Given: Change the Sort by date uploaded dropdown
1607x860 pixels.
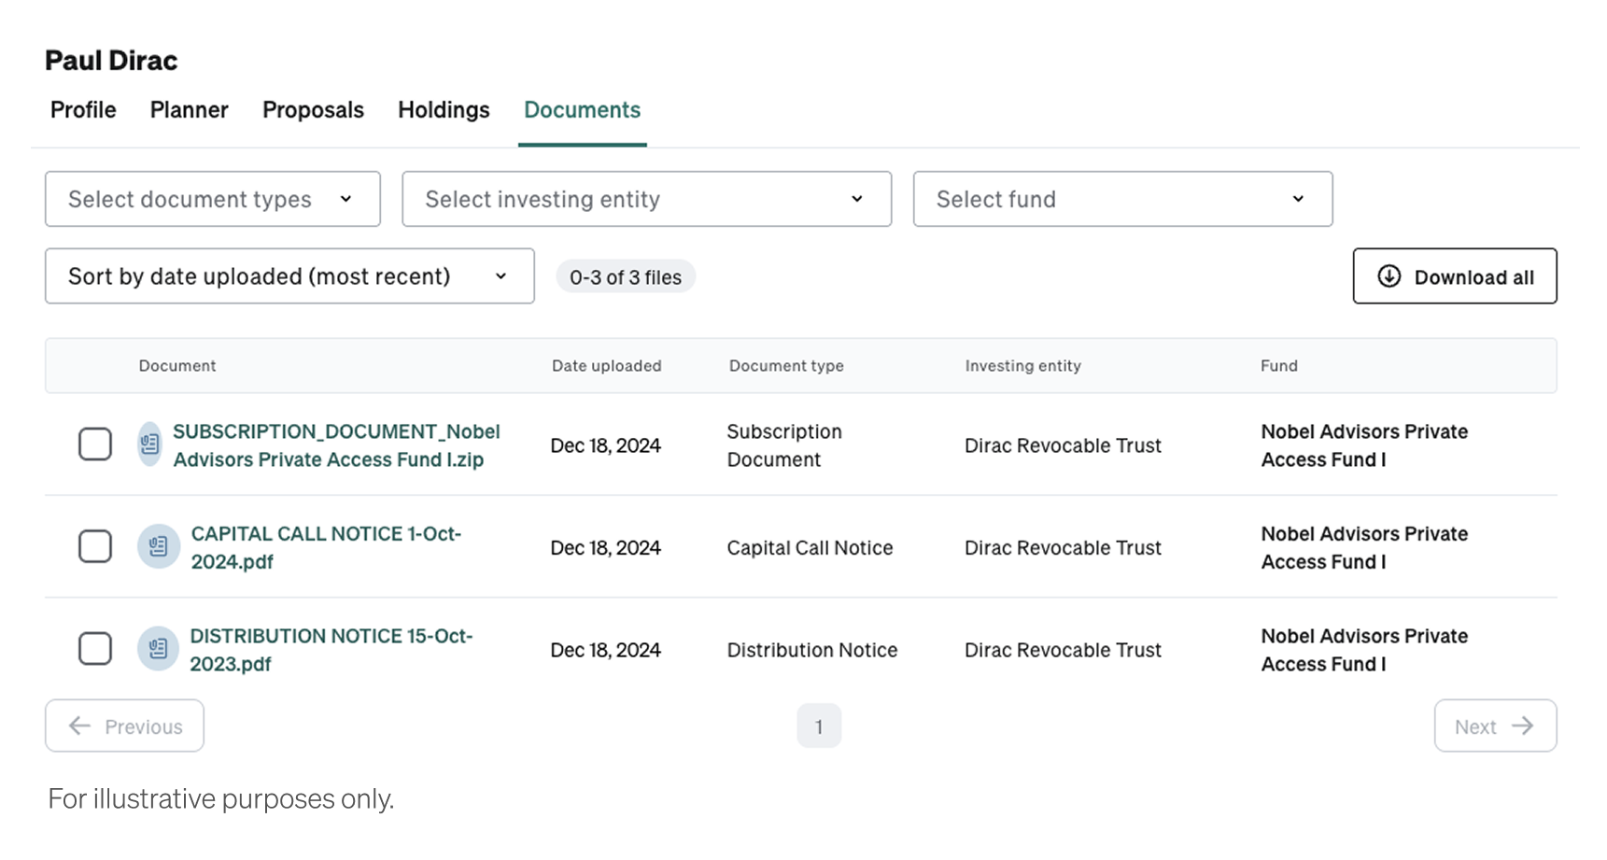Looking at the screenshot, I should coord(289,276).
